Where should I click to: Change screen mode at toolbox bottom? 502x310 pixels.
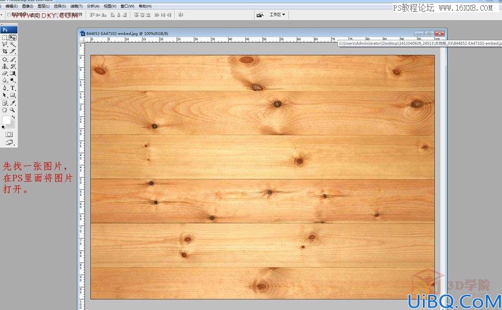click(9, 142)
